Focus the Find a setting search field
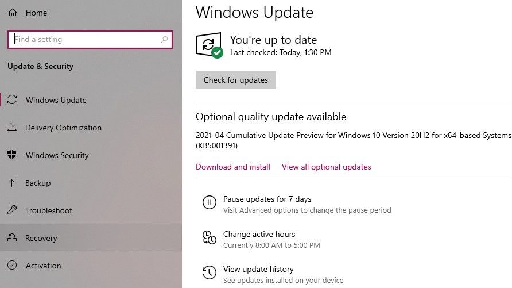The width and height of the screenshot is (512, 288). [x=90, y=40]
